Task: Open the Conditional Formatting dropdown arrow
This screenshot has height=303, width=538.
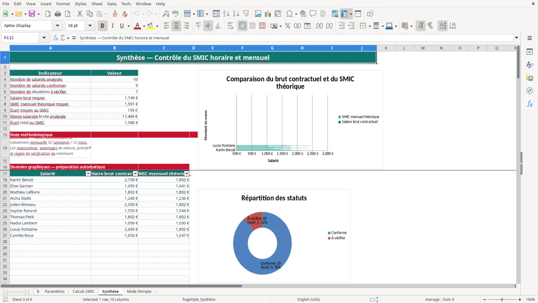Action: point(411,26)
